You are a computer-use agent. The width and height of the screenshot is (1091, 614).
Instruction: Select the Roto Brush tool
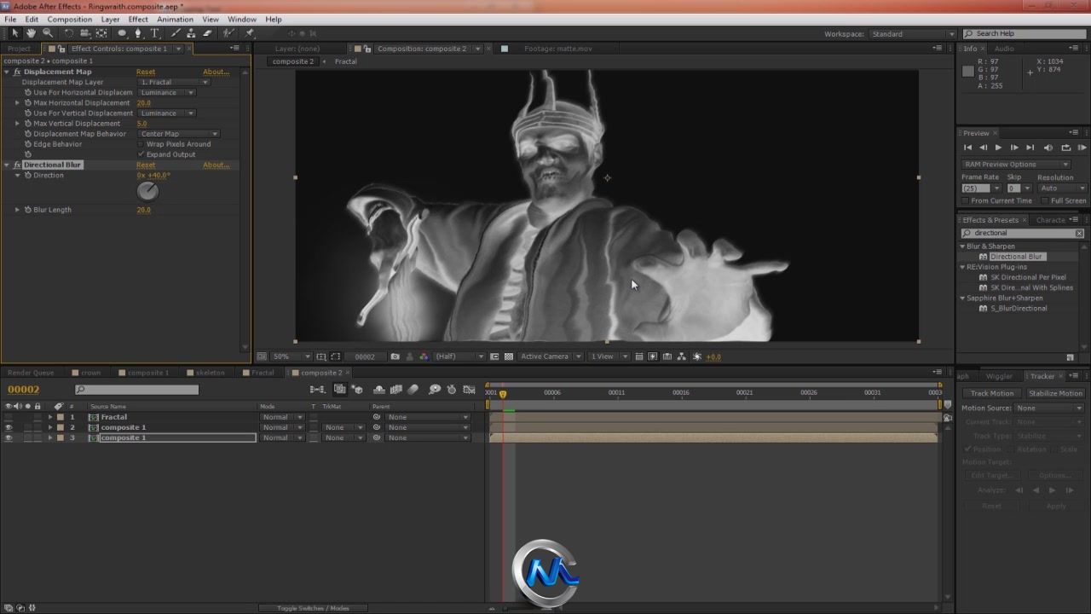click(228, 33)
